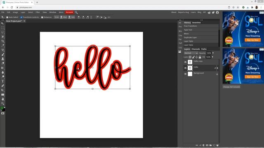Select the Blur tool
This screenshot has height=148, width=264.
click(3, 72)
